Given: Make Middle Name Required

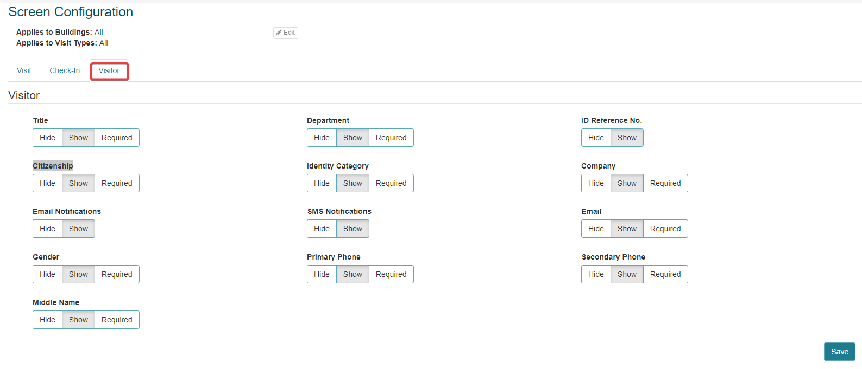Looking at the screenshot, I should click(117, 320).
